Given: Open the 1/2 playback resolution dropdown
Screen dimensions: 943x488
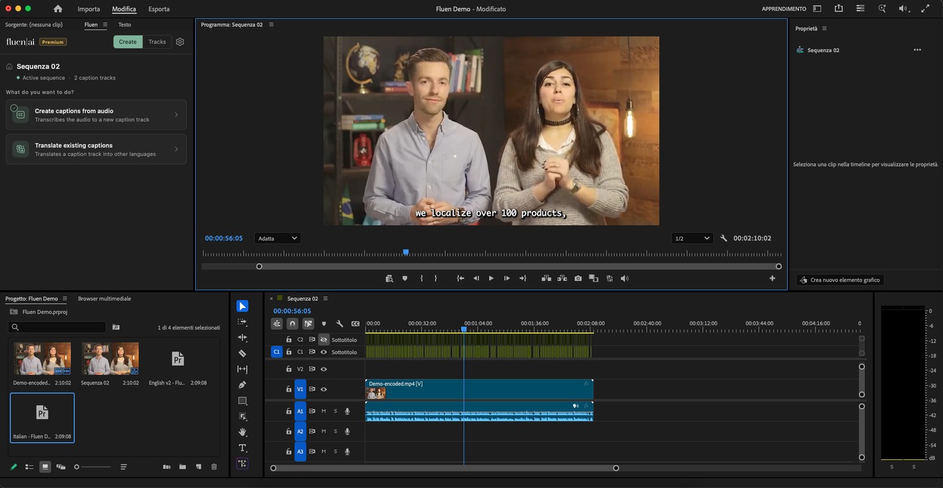Looking at the screenshot, I should [x=692, y=238].
